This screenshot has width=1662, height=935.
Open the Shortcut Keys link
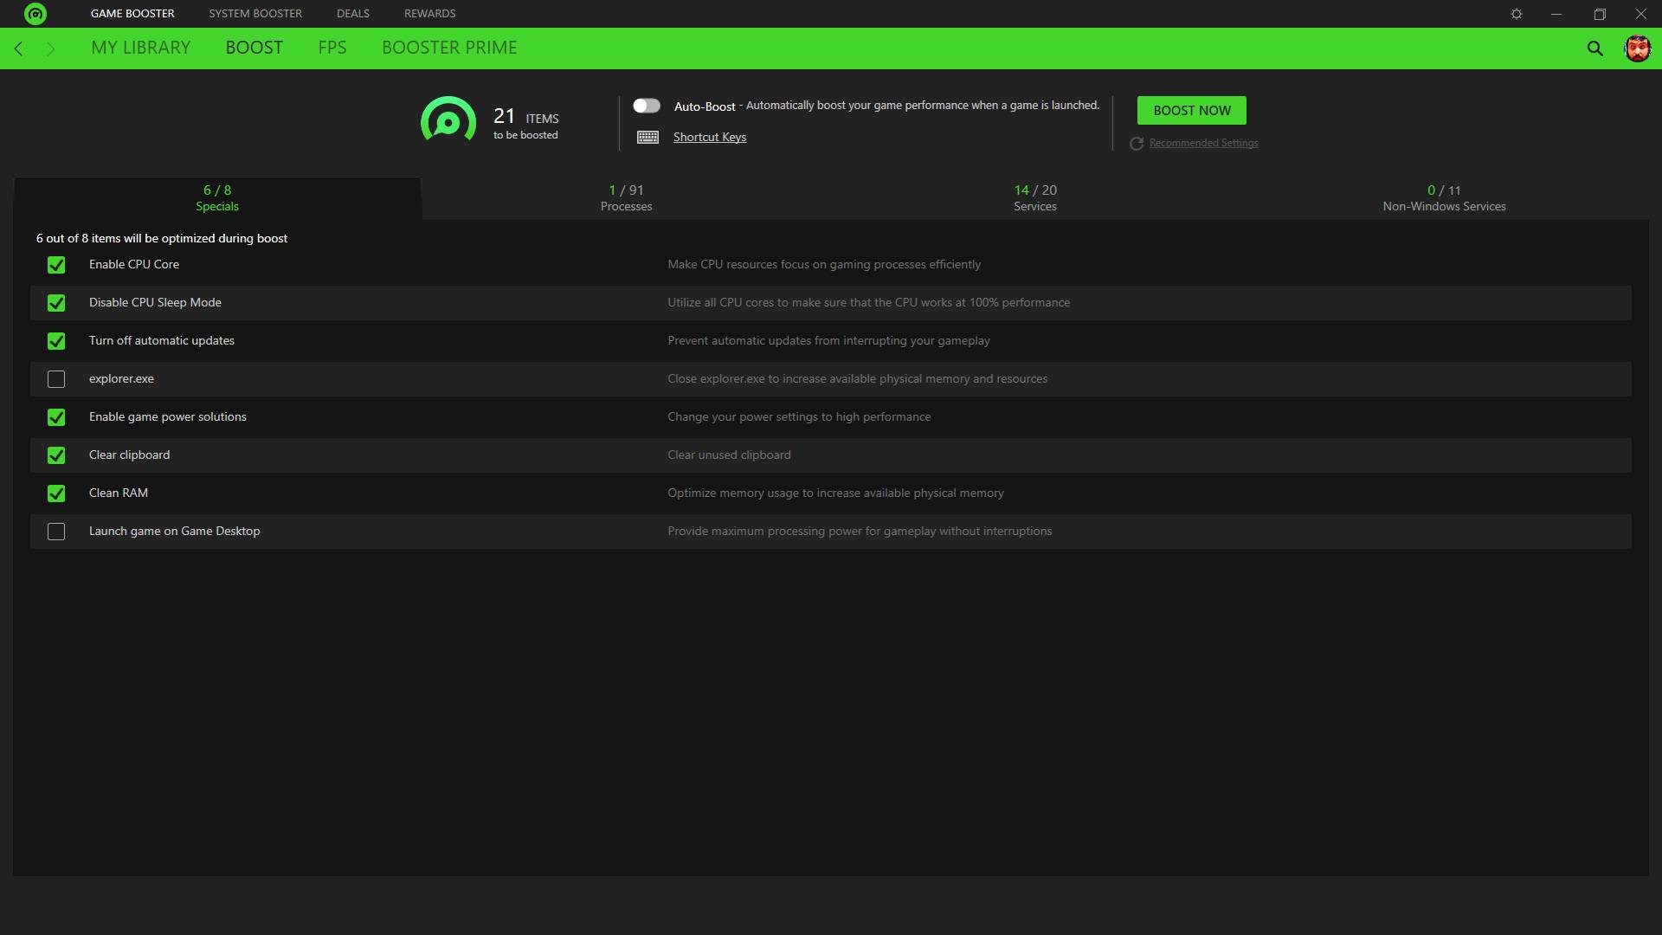point(710,137)
